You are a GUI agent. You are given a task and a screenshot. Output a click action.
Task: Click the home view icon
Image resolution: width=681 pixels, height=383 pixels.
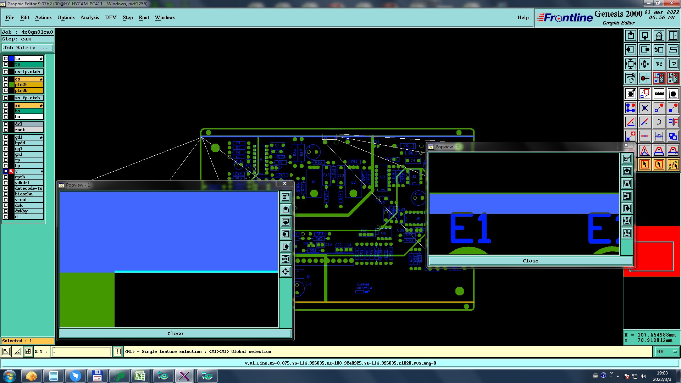pos(659,35)
